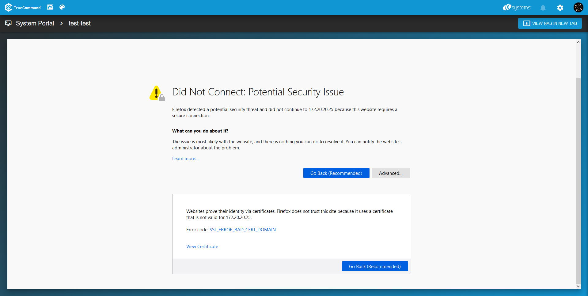Click the TrueCommand logo
This screenshot has height=296, width=588.
(23, 7)
